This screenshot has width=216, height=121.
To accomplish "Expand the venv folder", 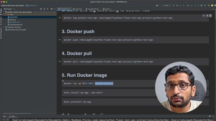I will (x=6, y=14).
